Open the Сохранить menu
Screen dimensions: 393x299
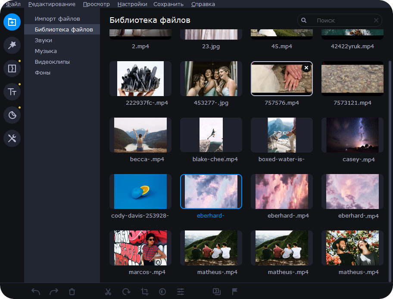[x=168, y=4]
